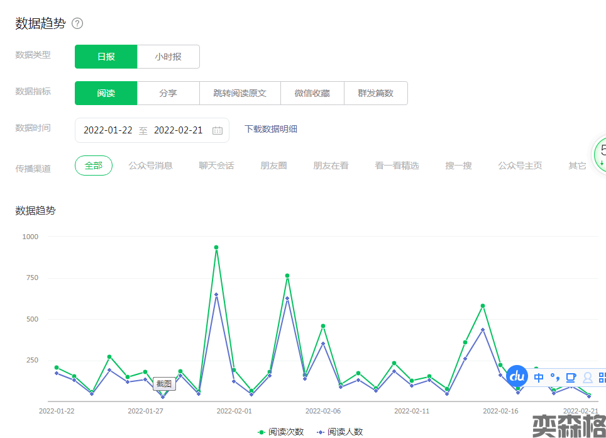The image size is (606, 438).
Task: Toggle 阅读人数 blue legend marker
Action: [x=321, y=432]
